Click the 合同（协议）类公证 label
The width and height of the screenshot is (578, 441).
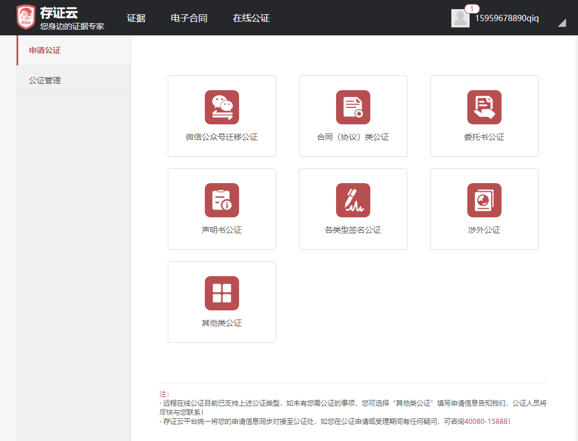point(353,137)
